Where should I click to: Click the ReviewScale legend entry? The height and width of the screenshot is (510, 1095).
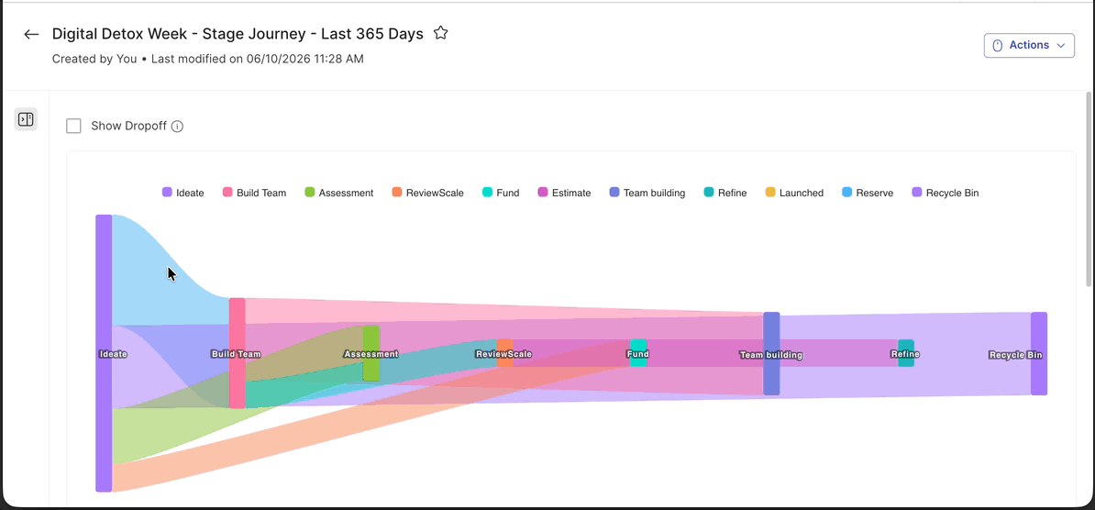click(x=427, y=193)
